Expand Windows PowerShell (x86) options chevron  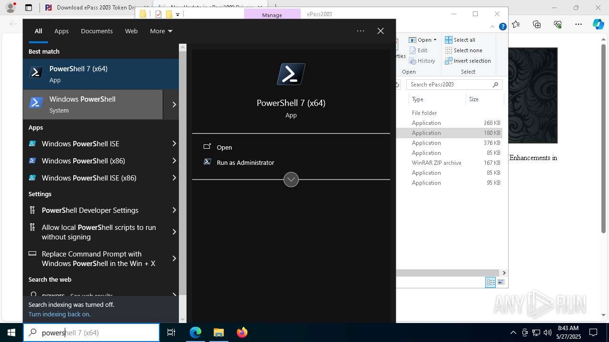click(174, 161)
